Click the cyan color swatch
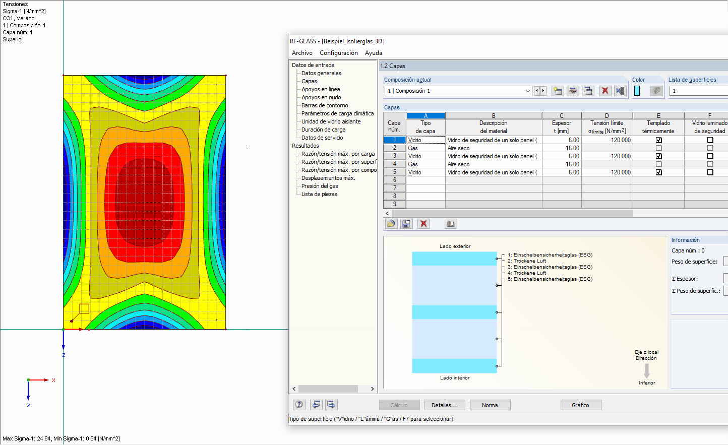This screenshot has width=728, height=445. coord(637,91)
